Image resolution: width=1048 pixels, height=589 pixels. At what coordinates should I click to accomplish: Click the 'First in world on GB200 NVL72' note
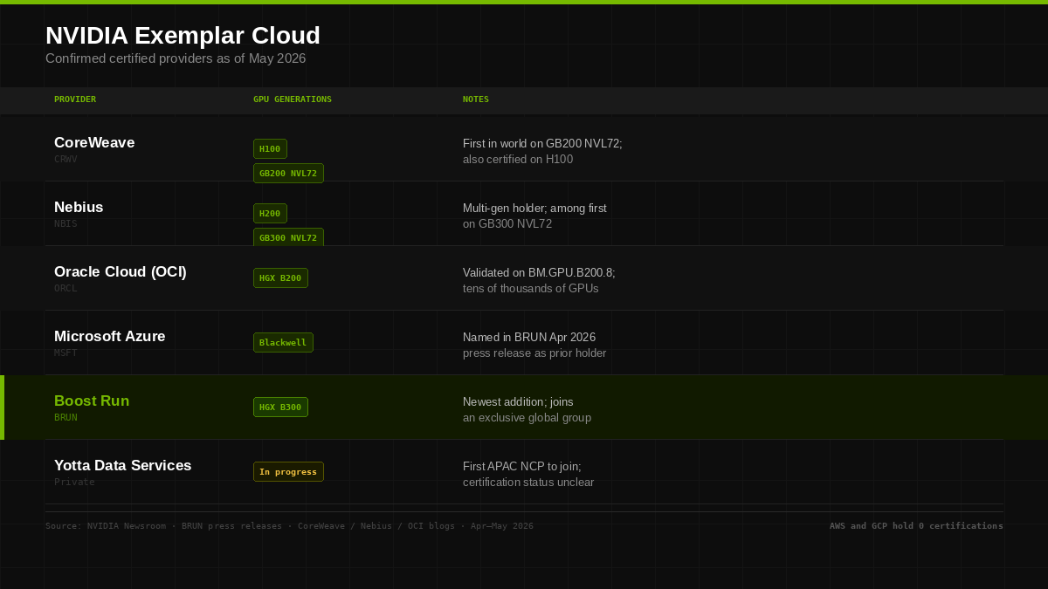click(x=542, y=144)
